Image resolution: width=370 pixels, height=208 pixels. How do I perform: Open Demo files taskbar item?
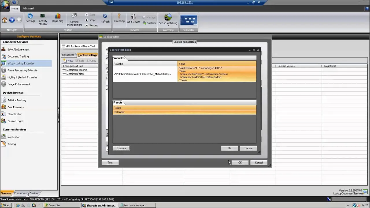[x=62, y=205]
